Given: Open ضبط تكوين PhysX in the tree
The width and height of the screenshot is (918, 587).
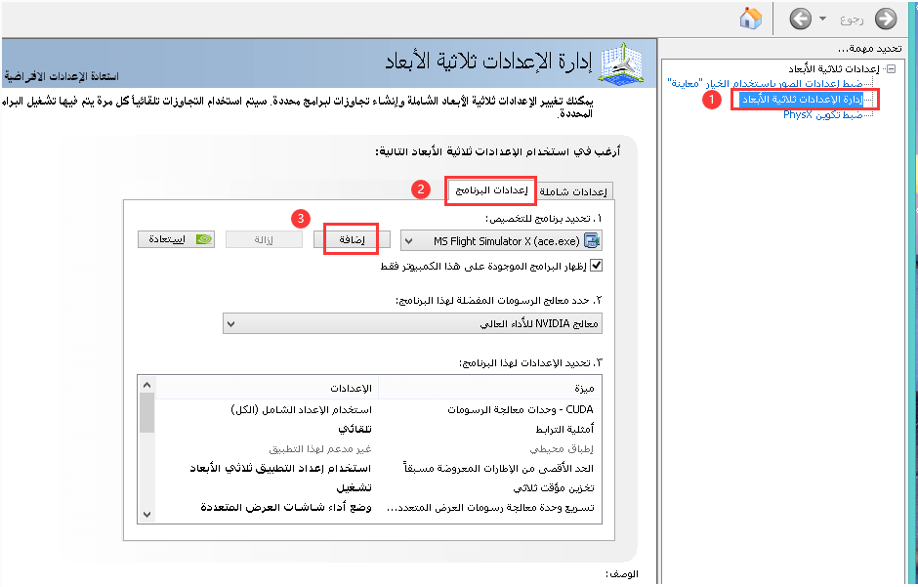Looking at the screenshot, I should tap(822, 114).
